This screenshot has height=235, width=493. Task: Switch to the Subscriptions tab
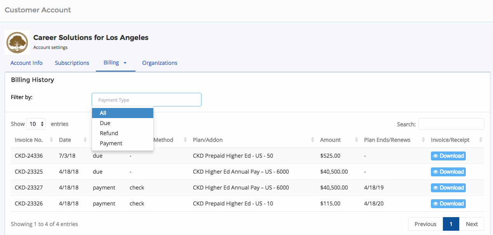pyautogui.click(x=72, y=63)
